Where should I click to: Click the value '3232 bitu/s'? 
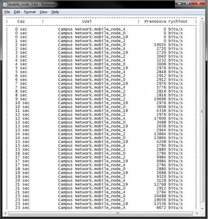click(x=169, y=60)
